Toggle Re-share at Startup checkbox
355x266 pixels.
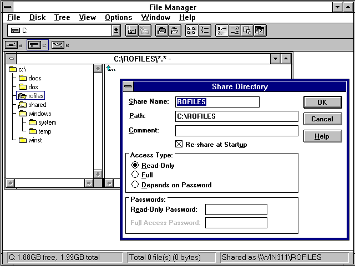(179, 144)
